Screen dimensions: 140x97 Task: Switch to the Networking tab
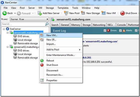(x=99, y=25)
